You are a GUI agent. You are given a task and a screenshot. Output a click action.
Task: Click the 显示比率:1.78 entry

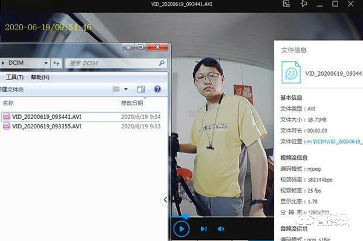(299, 202)
